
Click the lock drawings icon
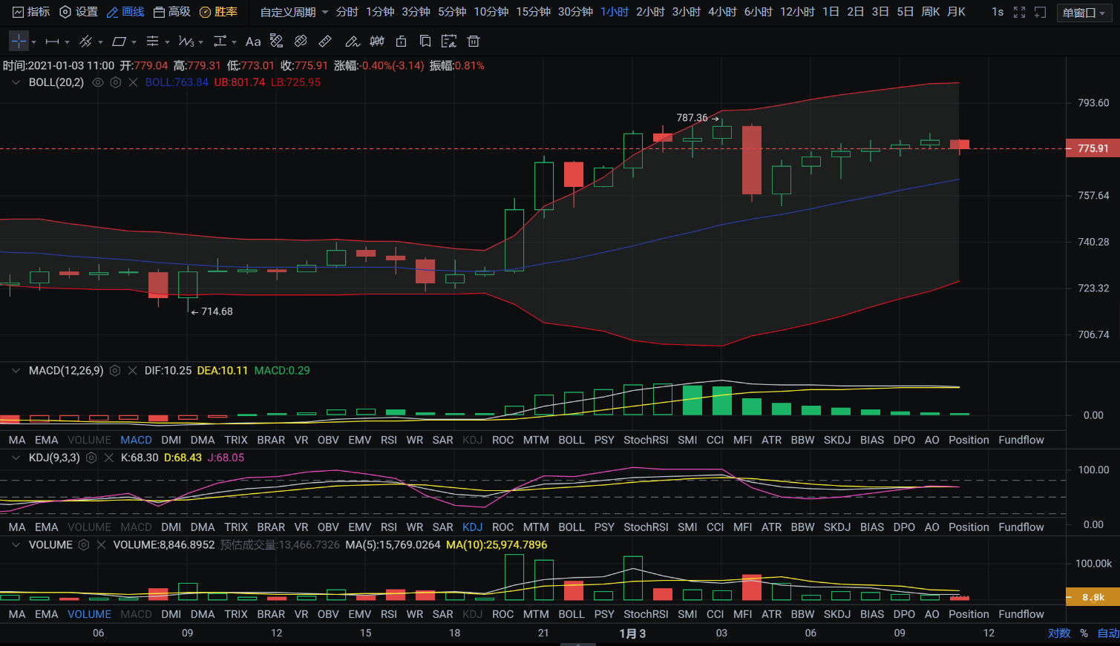coord(402,42)
